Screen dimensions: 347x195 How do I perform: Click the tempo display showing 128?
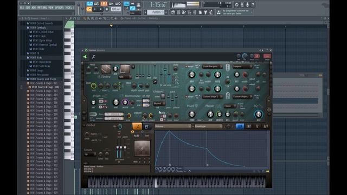pyautogui.click(x=115, y=9)
